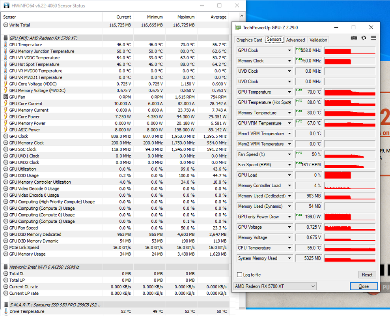Click the circle icon beside GPU Memory Usage
This screenshot has width=390, height=316.
coord(6,254)
